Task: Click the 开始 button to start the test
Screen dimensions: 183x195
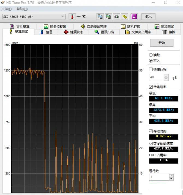Action: point(161,43)
